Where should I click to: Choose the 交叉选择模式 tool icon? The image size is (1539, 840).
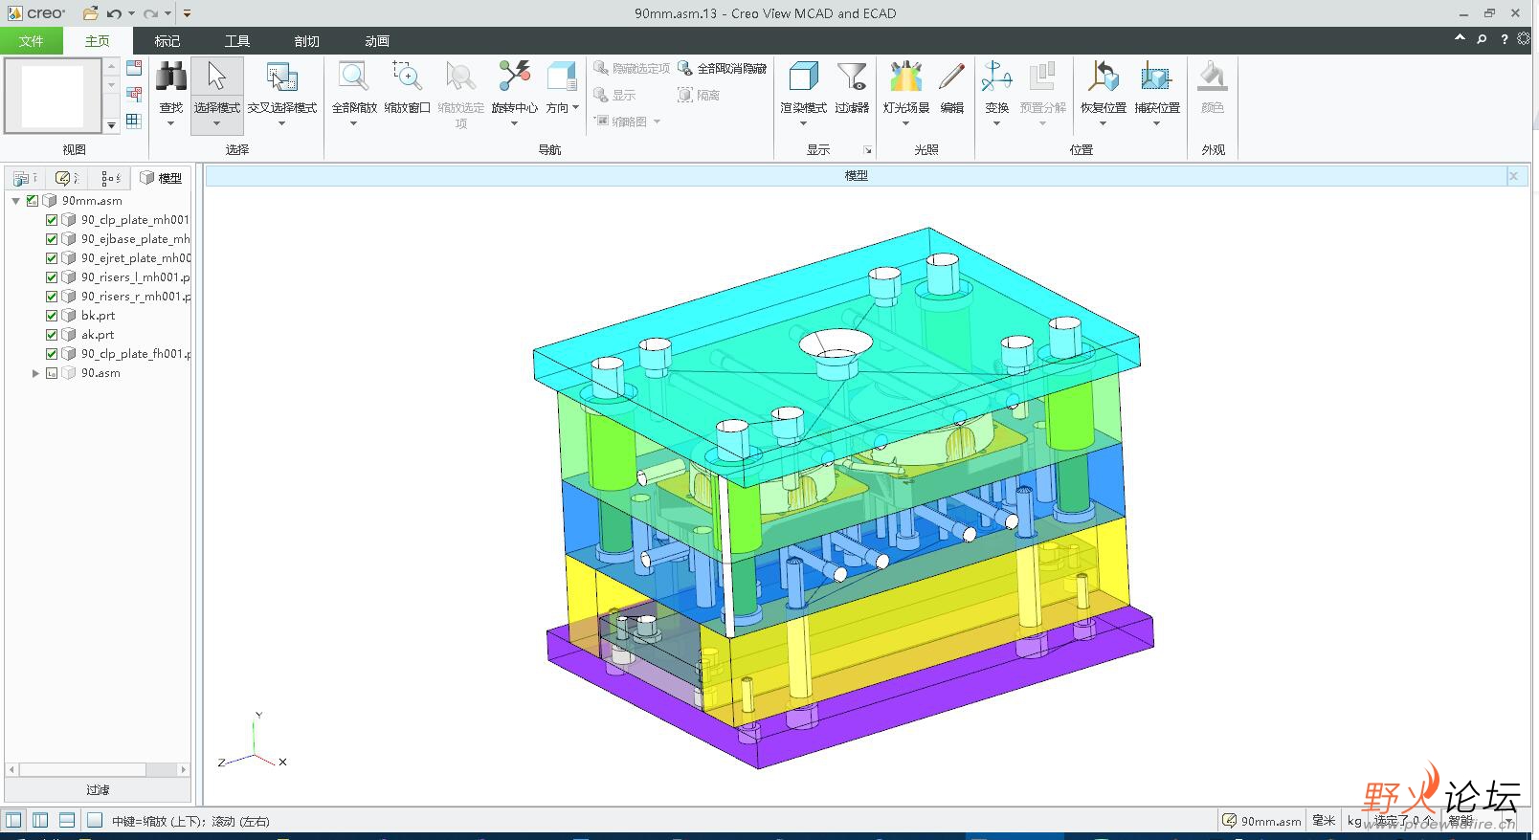click(x=281, y=77)
